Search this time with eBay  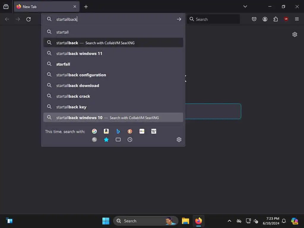[142, 131]
